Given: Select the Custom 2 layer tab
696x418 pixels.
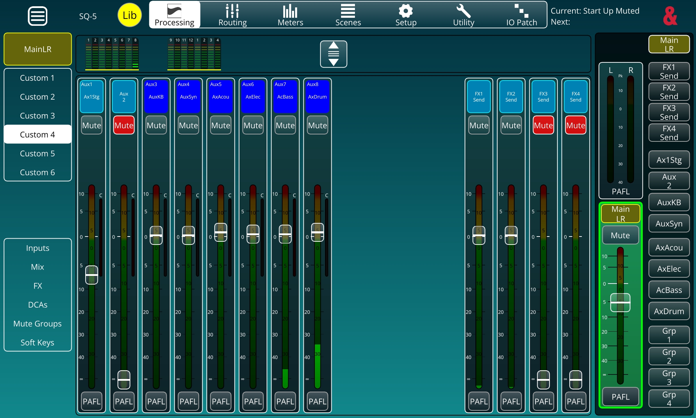Looking at the screenshot, I should (x=37, y=97).
